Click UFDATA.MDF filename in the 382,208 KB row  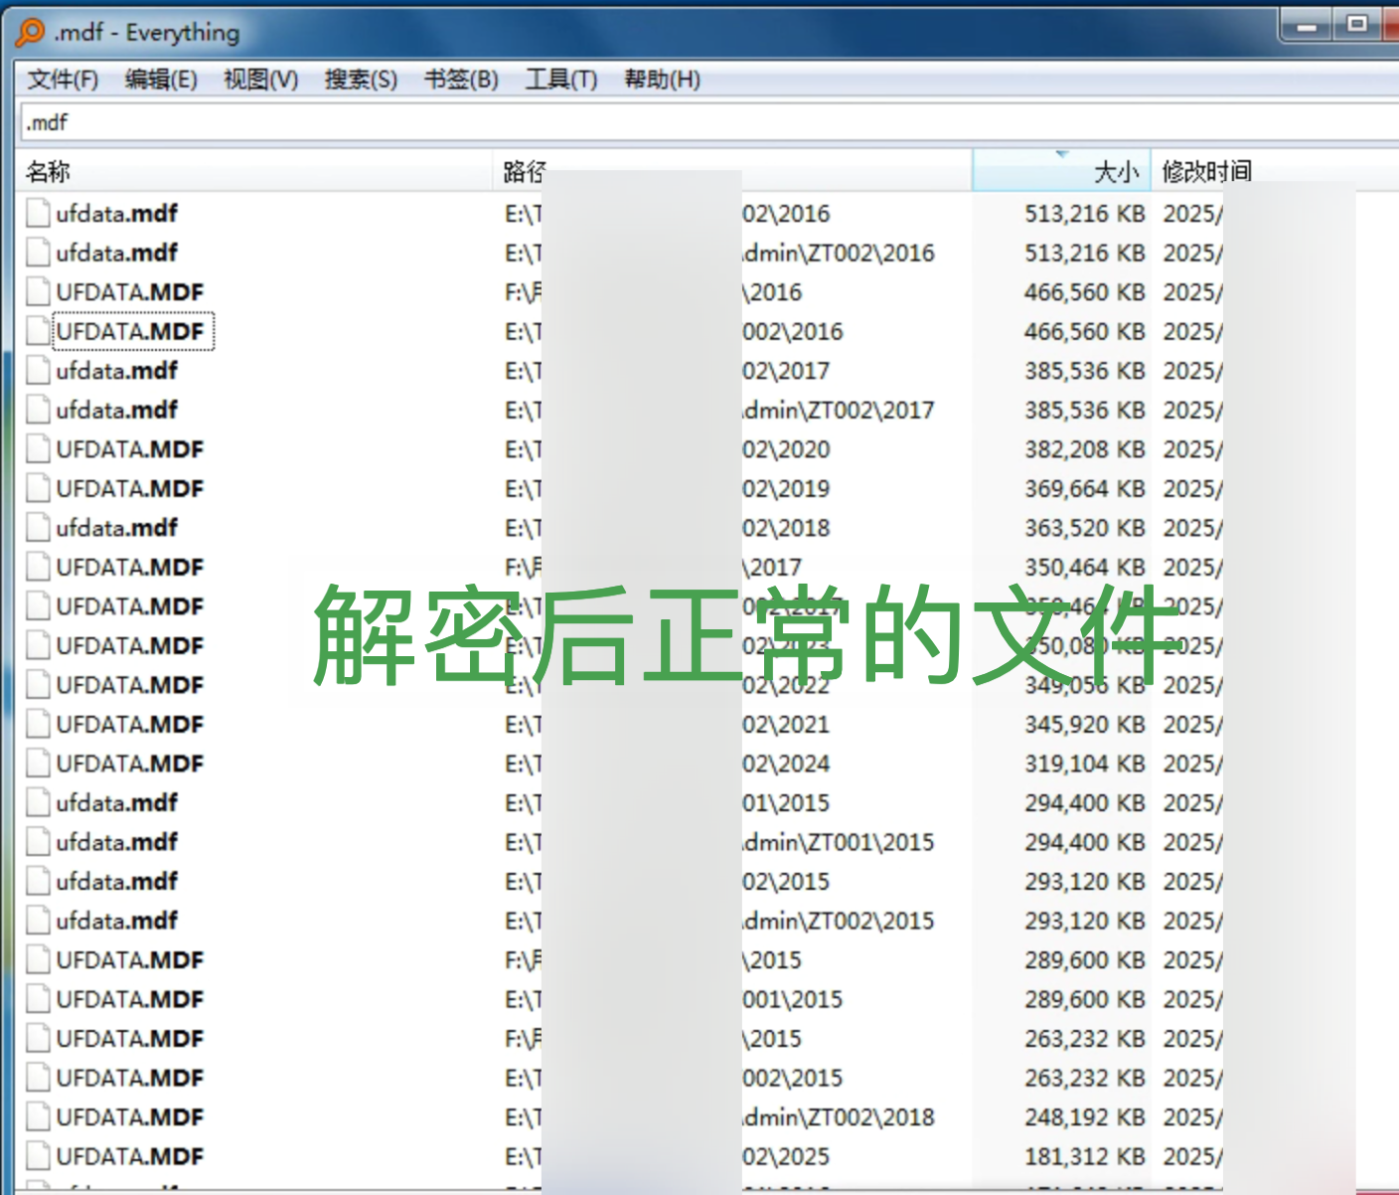pos(130,449)
